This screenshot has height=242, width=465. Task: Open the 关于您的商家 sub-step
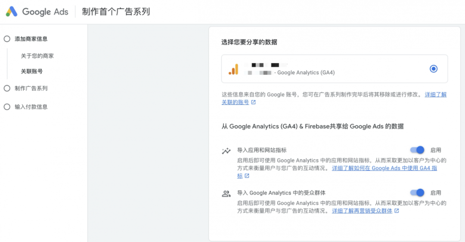(37, 56)
